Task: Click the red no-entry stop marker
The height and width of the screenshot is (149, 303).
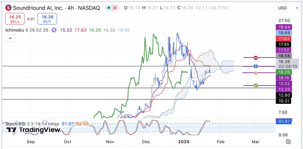Action: tap(256, 58)
